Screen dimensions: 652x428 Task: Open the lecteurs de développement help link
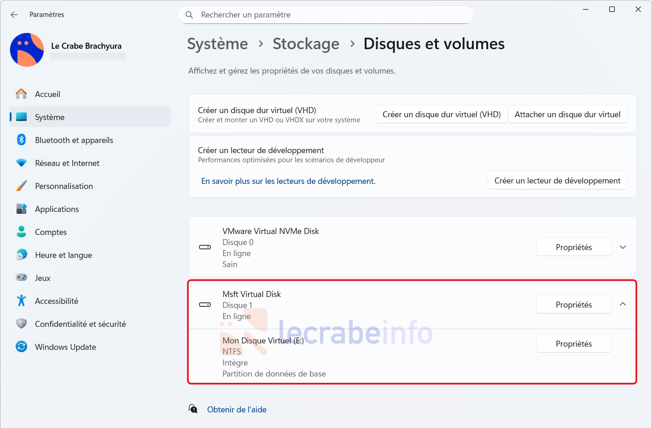pos(288,181)
